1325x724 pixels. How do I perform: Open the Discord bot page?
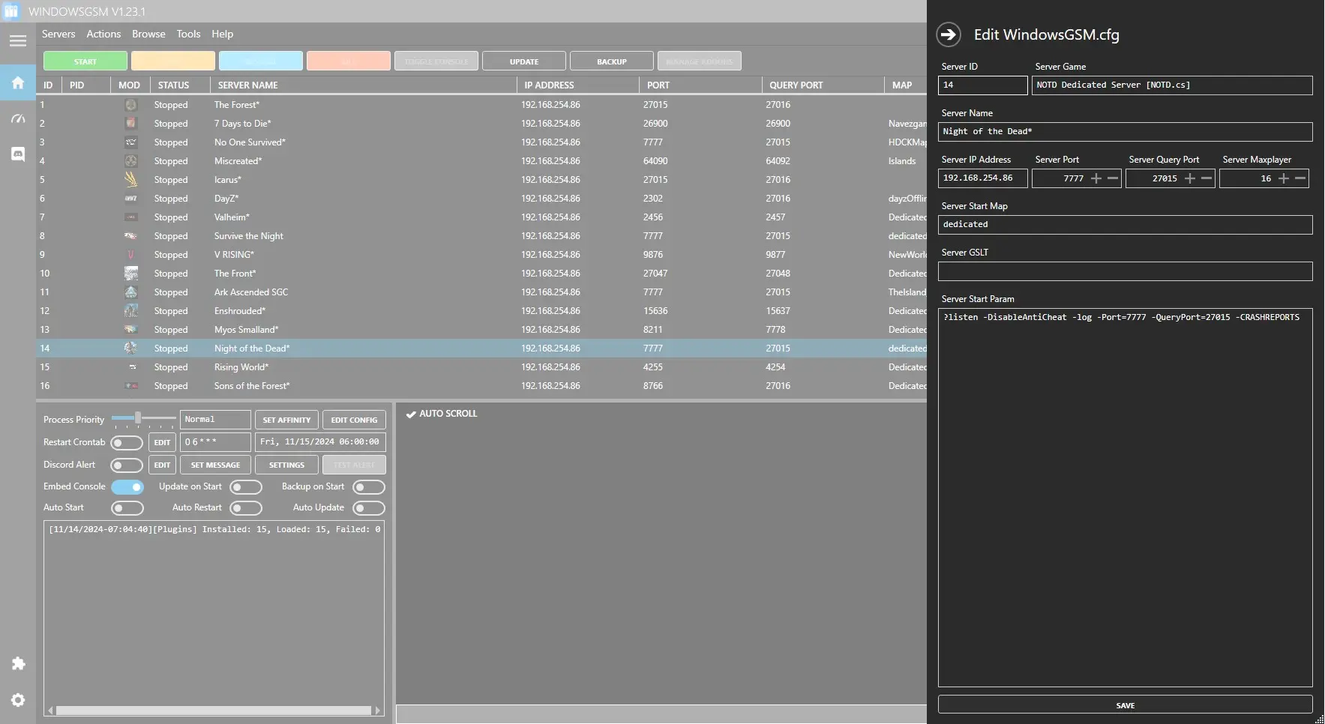18,154
